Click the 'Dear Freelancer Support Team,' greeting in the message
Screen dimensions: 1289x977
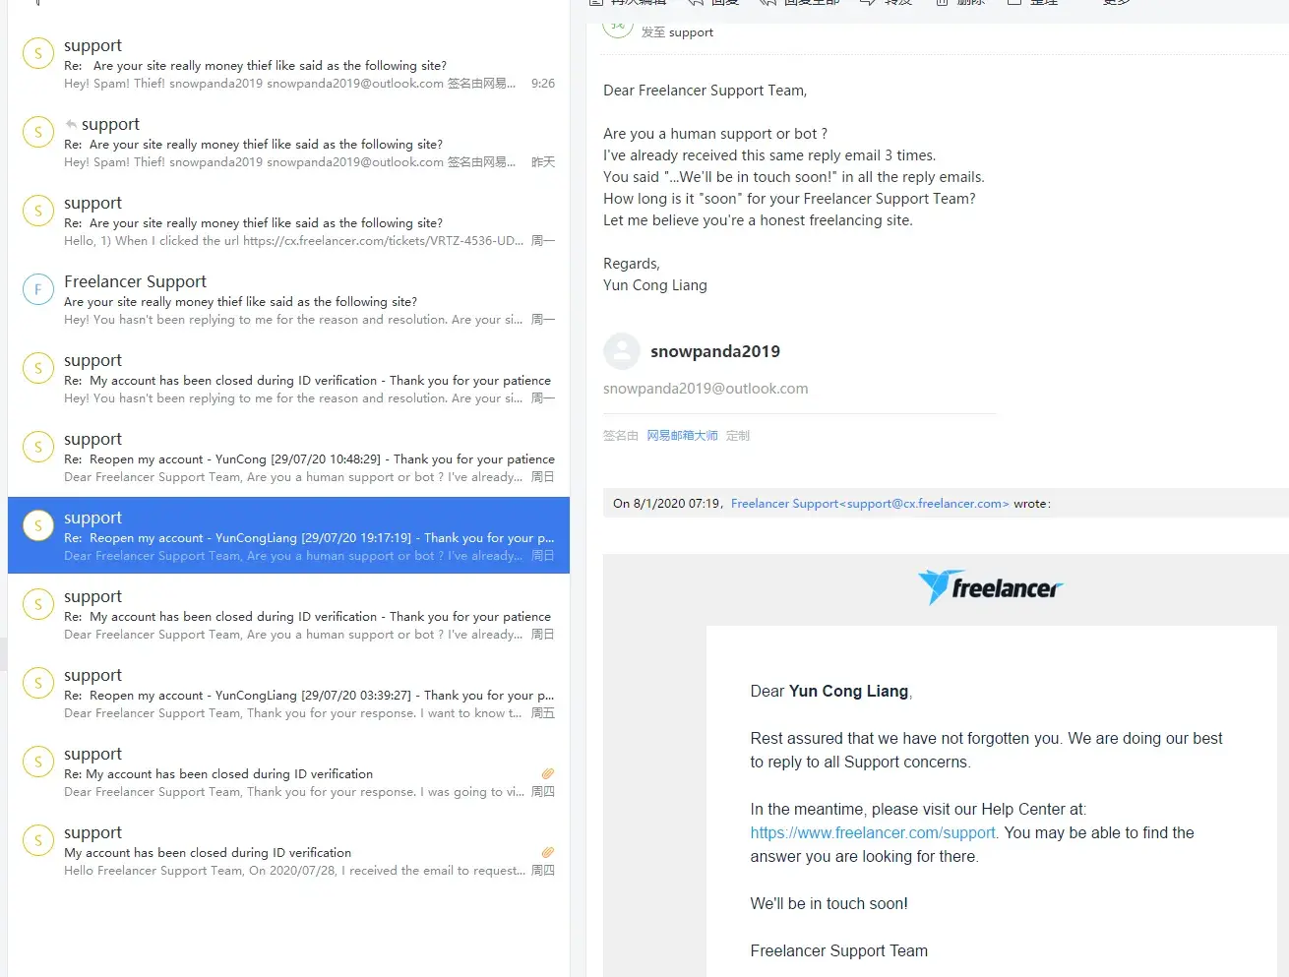[705, 91]
